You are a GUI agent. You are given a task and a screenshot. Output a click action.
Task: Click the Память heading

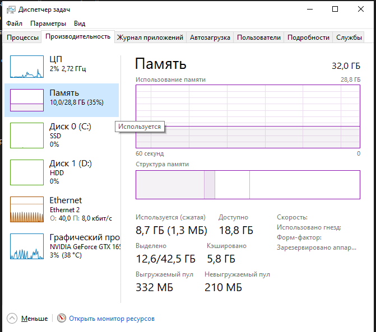pyautogui.click(x=161, y=64)
